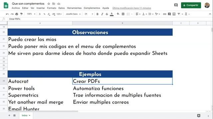
Task: Go to Sheets home via logo
Action: click(6, 5)
